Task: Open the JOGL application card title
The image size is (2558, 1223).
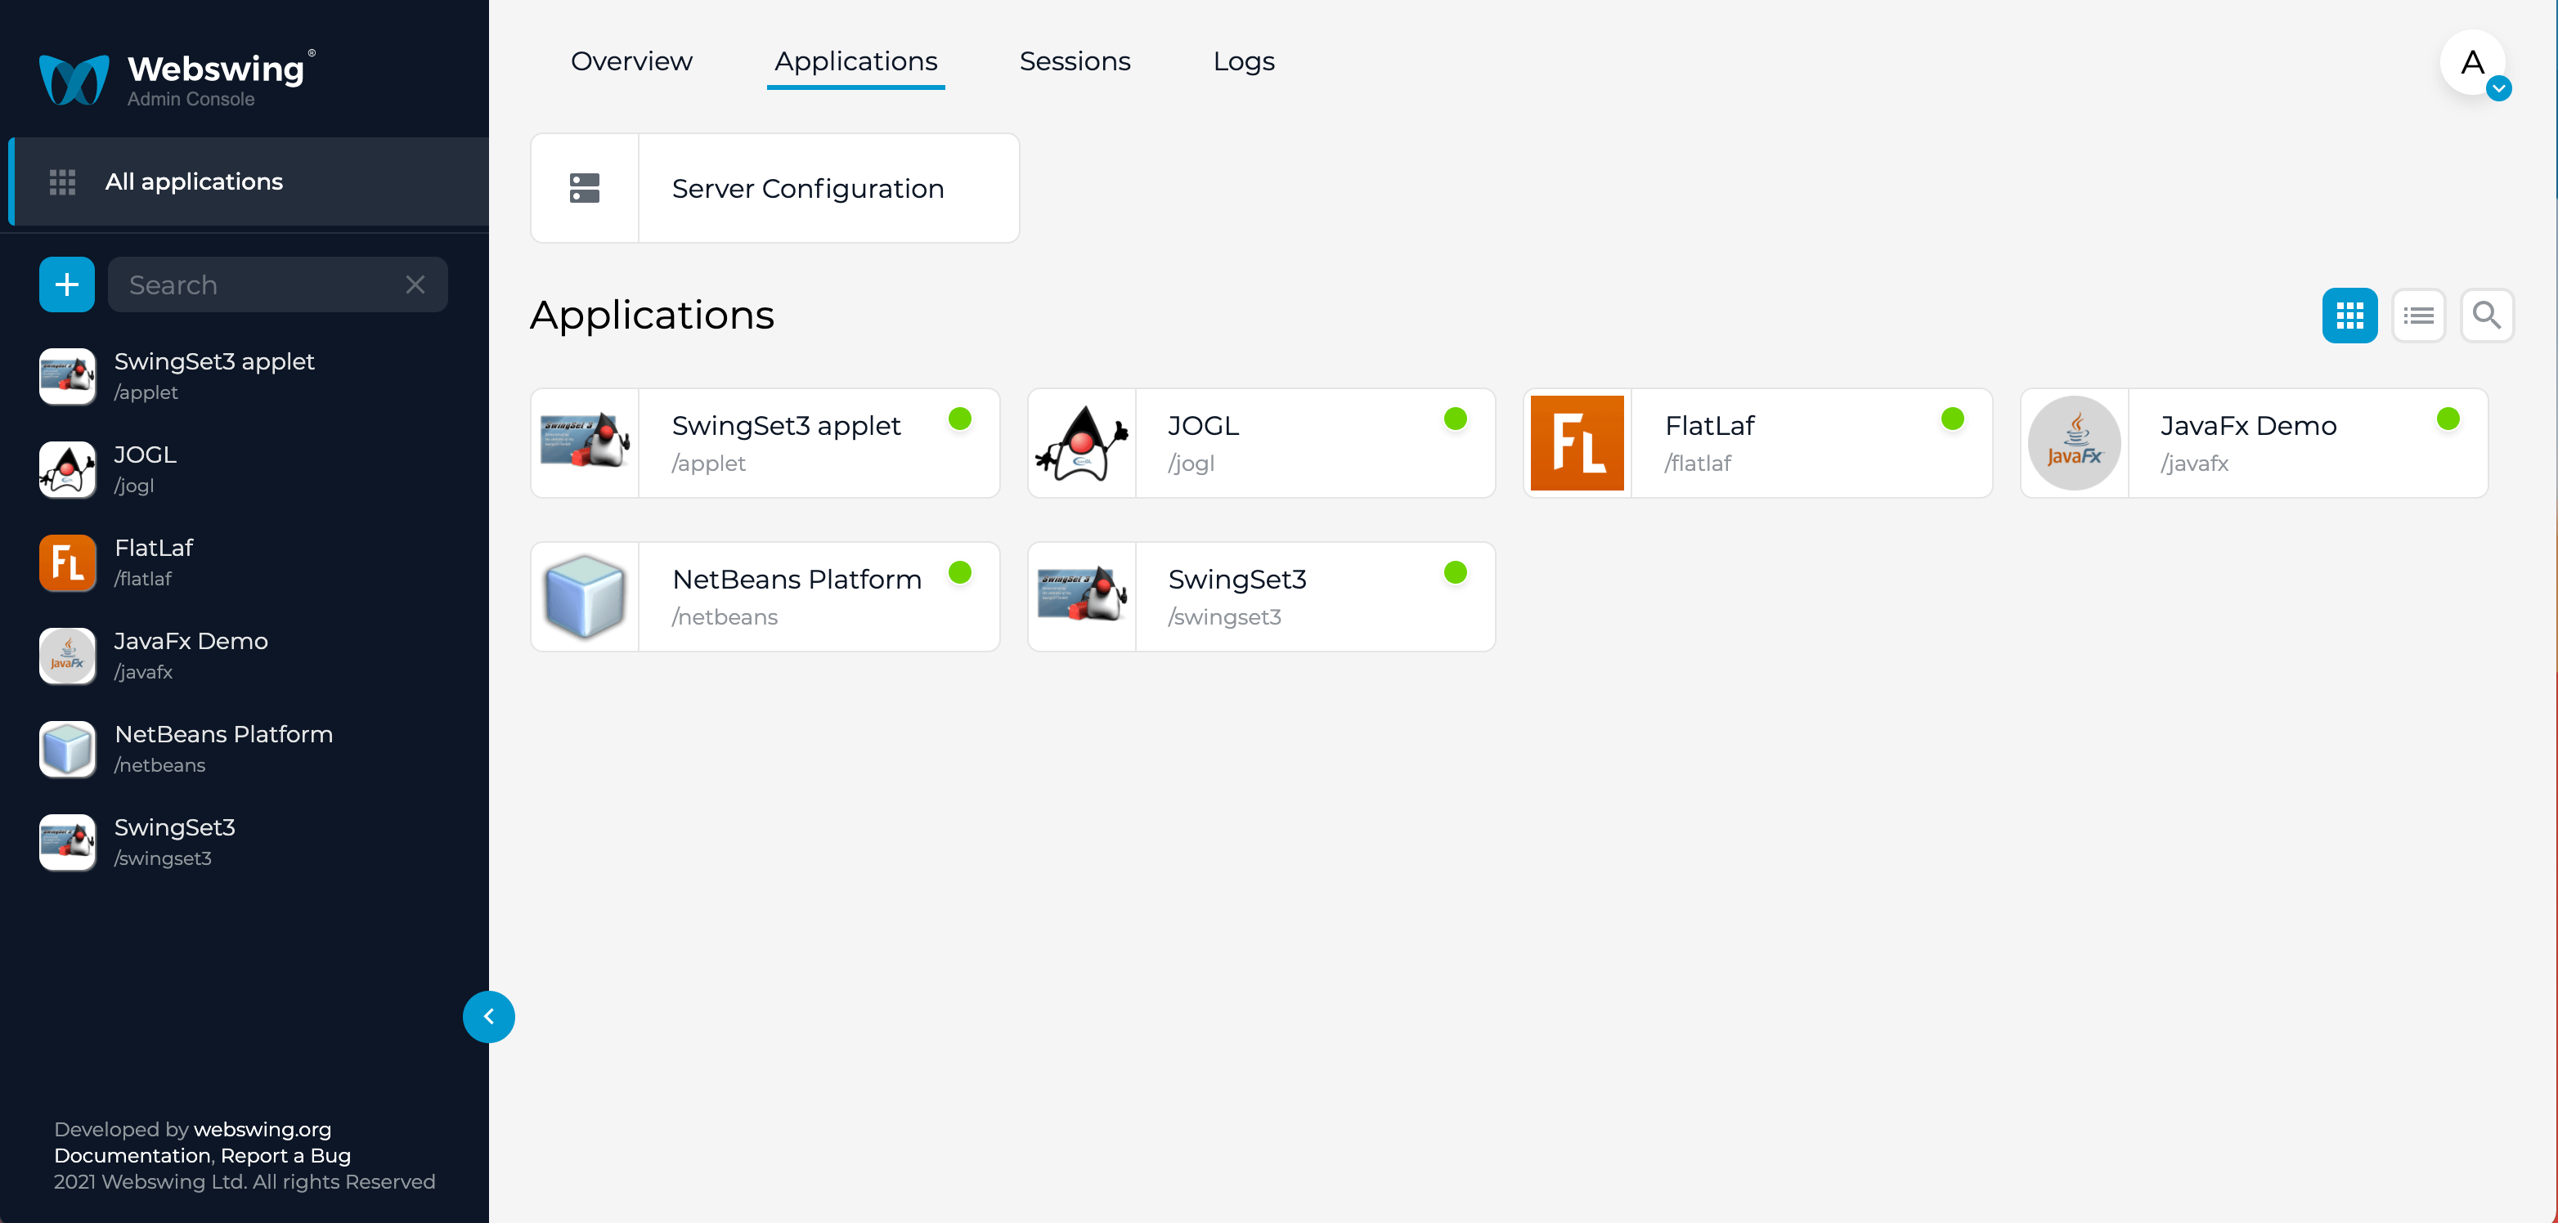Action: tap(1204, 426)
